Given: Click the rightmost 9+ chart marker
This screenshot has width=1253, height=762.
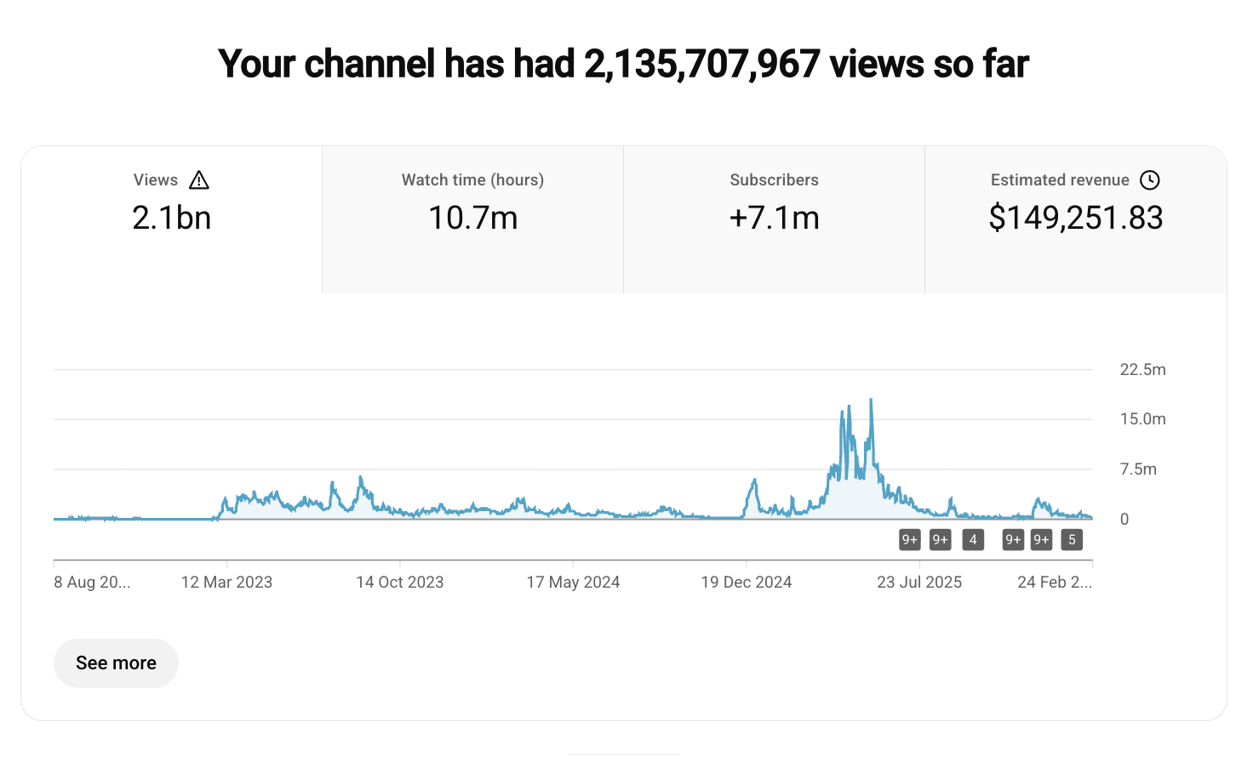Looking at the screenshot, I should tap(1041, 540).
